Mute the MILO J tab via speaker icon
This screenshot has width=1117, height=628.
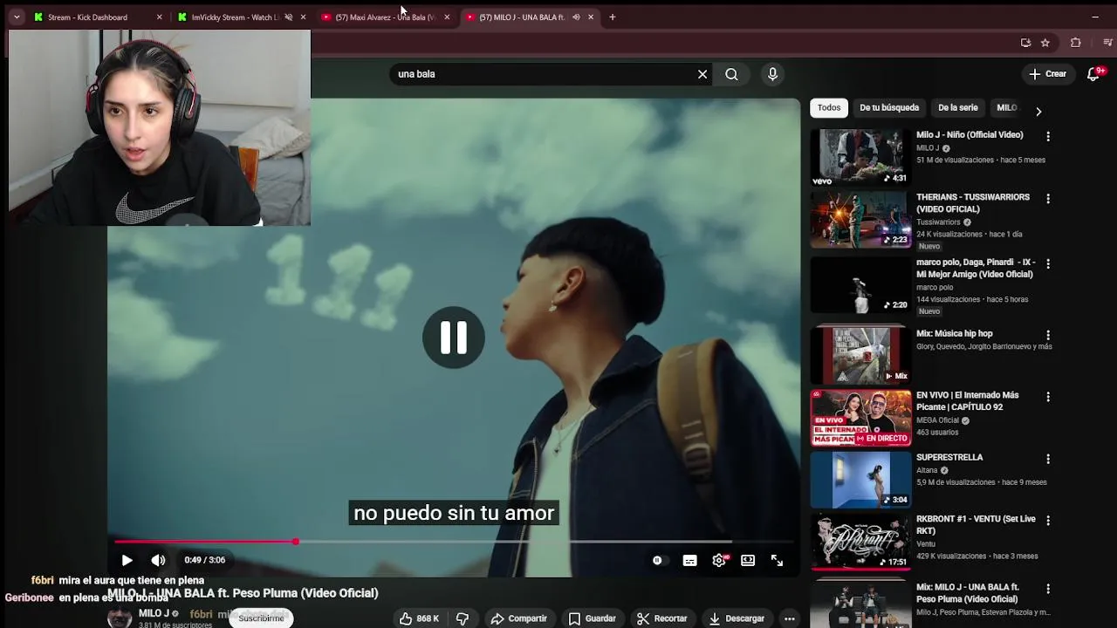coord(576,17)
